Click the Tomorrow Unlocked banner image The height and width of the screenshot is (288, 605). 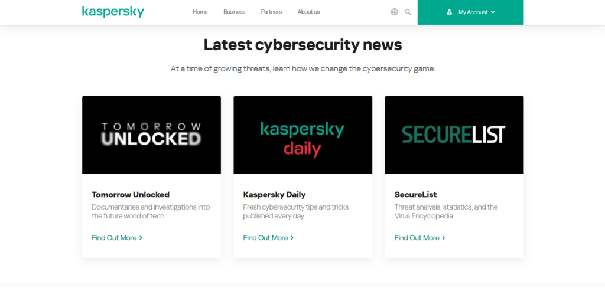click(152, 135)
